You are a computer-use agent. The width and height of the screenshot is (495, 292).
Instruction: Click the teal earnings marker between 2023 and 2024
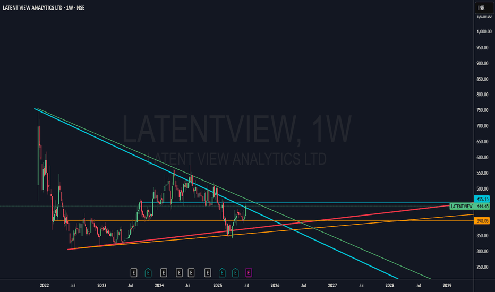point(148,272)
